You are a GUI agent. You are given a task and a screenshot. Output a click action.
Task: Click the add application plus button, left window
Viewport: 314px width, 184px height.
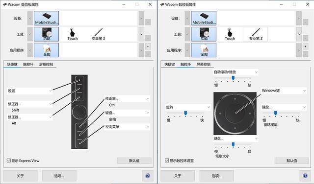pyautogui.click(x=148, y=46)
